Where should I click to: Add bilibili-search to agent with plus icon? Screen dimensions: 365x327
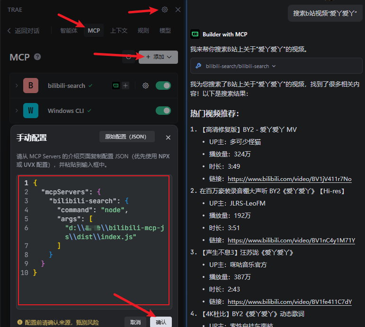(x=125, y=86)
